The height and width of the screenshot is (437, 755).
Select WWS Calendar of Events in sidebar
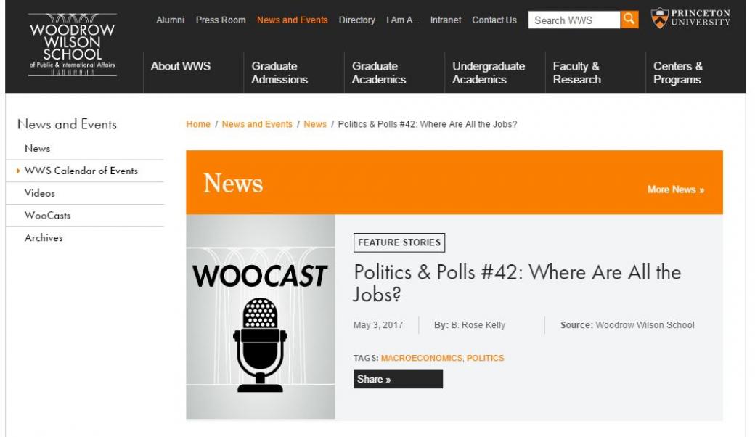[x=81, y=171]
